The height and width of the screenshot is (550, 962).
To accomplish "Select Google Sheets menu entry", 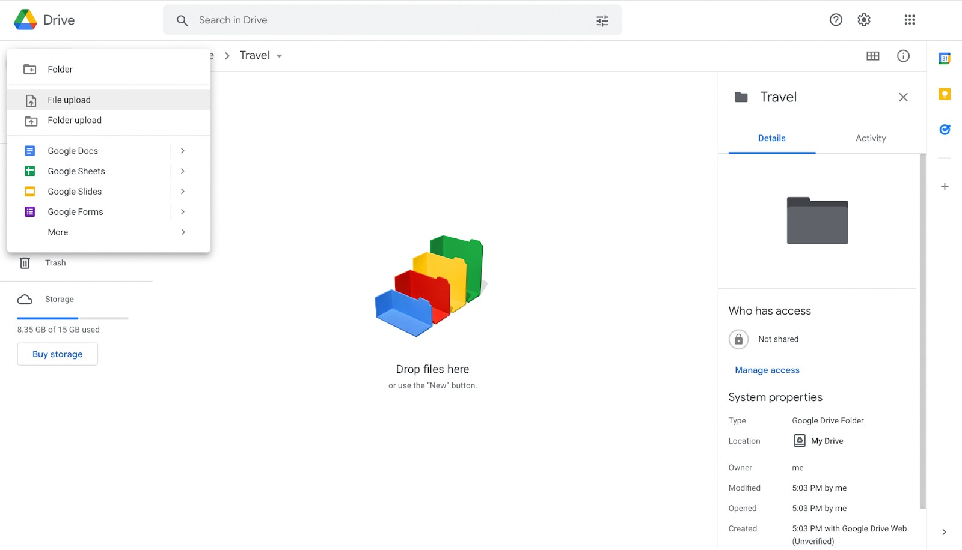I will click(x=109, y=171).
